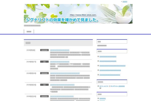
Task: Click the category badge in the 2018年5月4日 row
Action: click(44, 50)
